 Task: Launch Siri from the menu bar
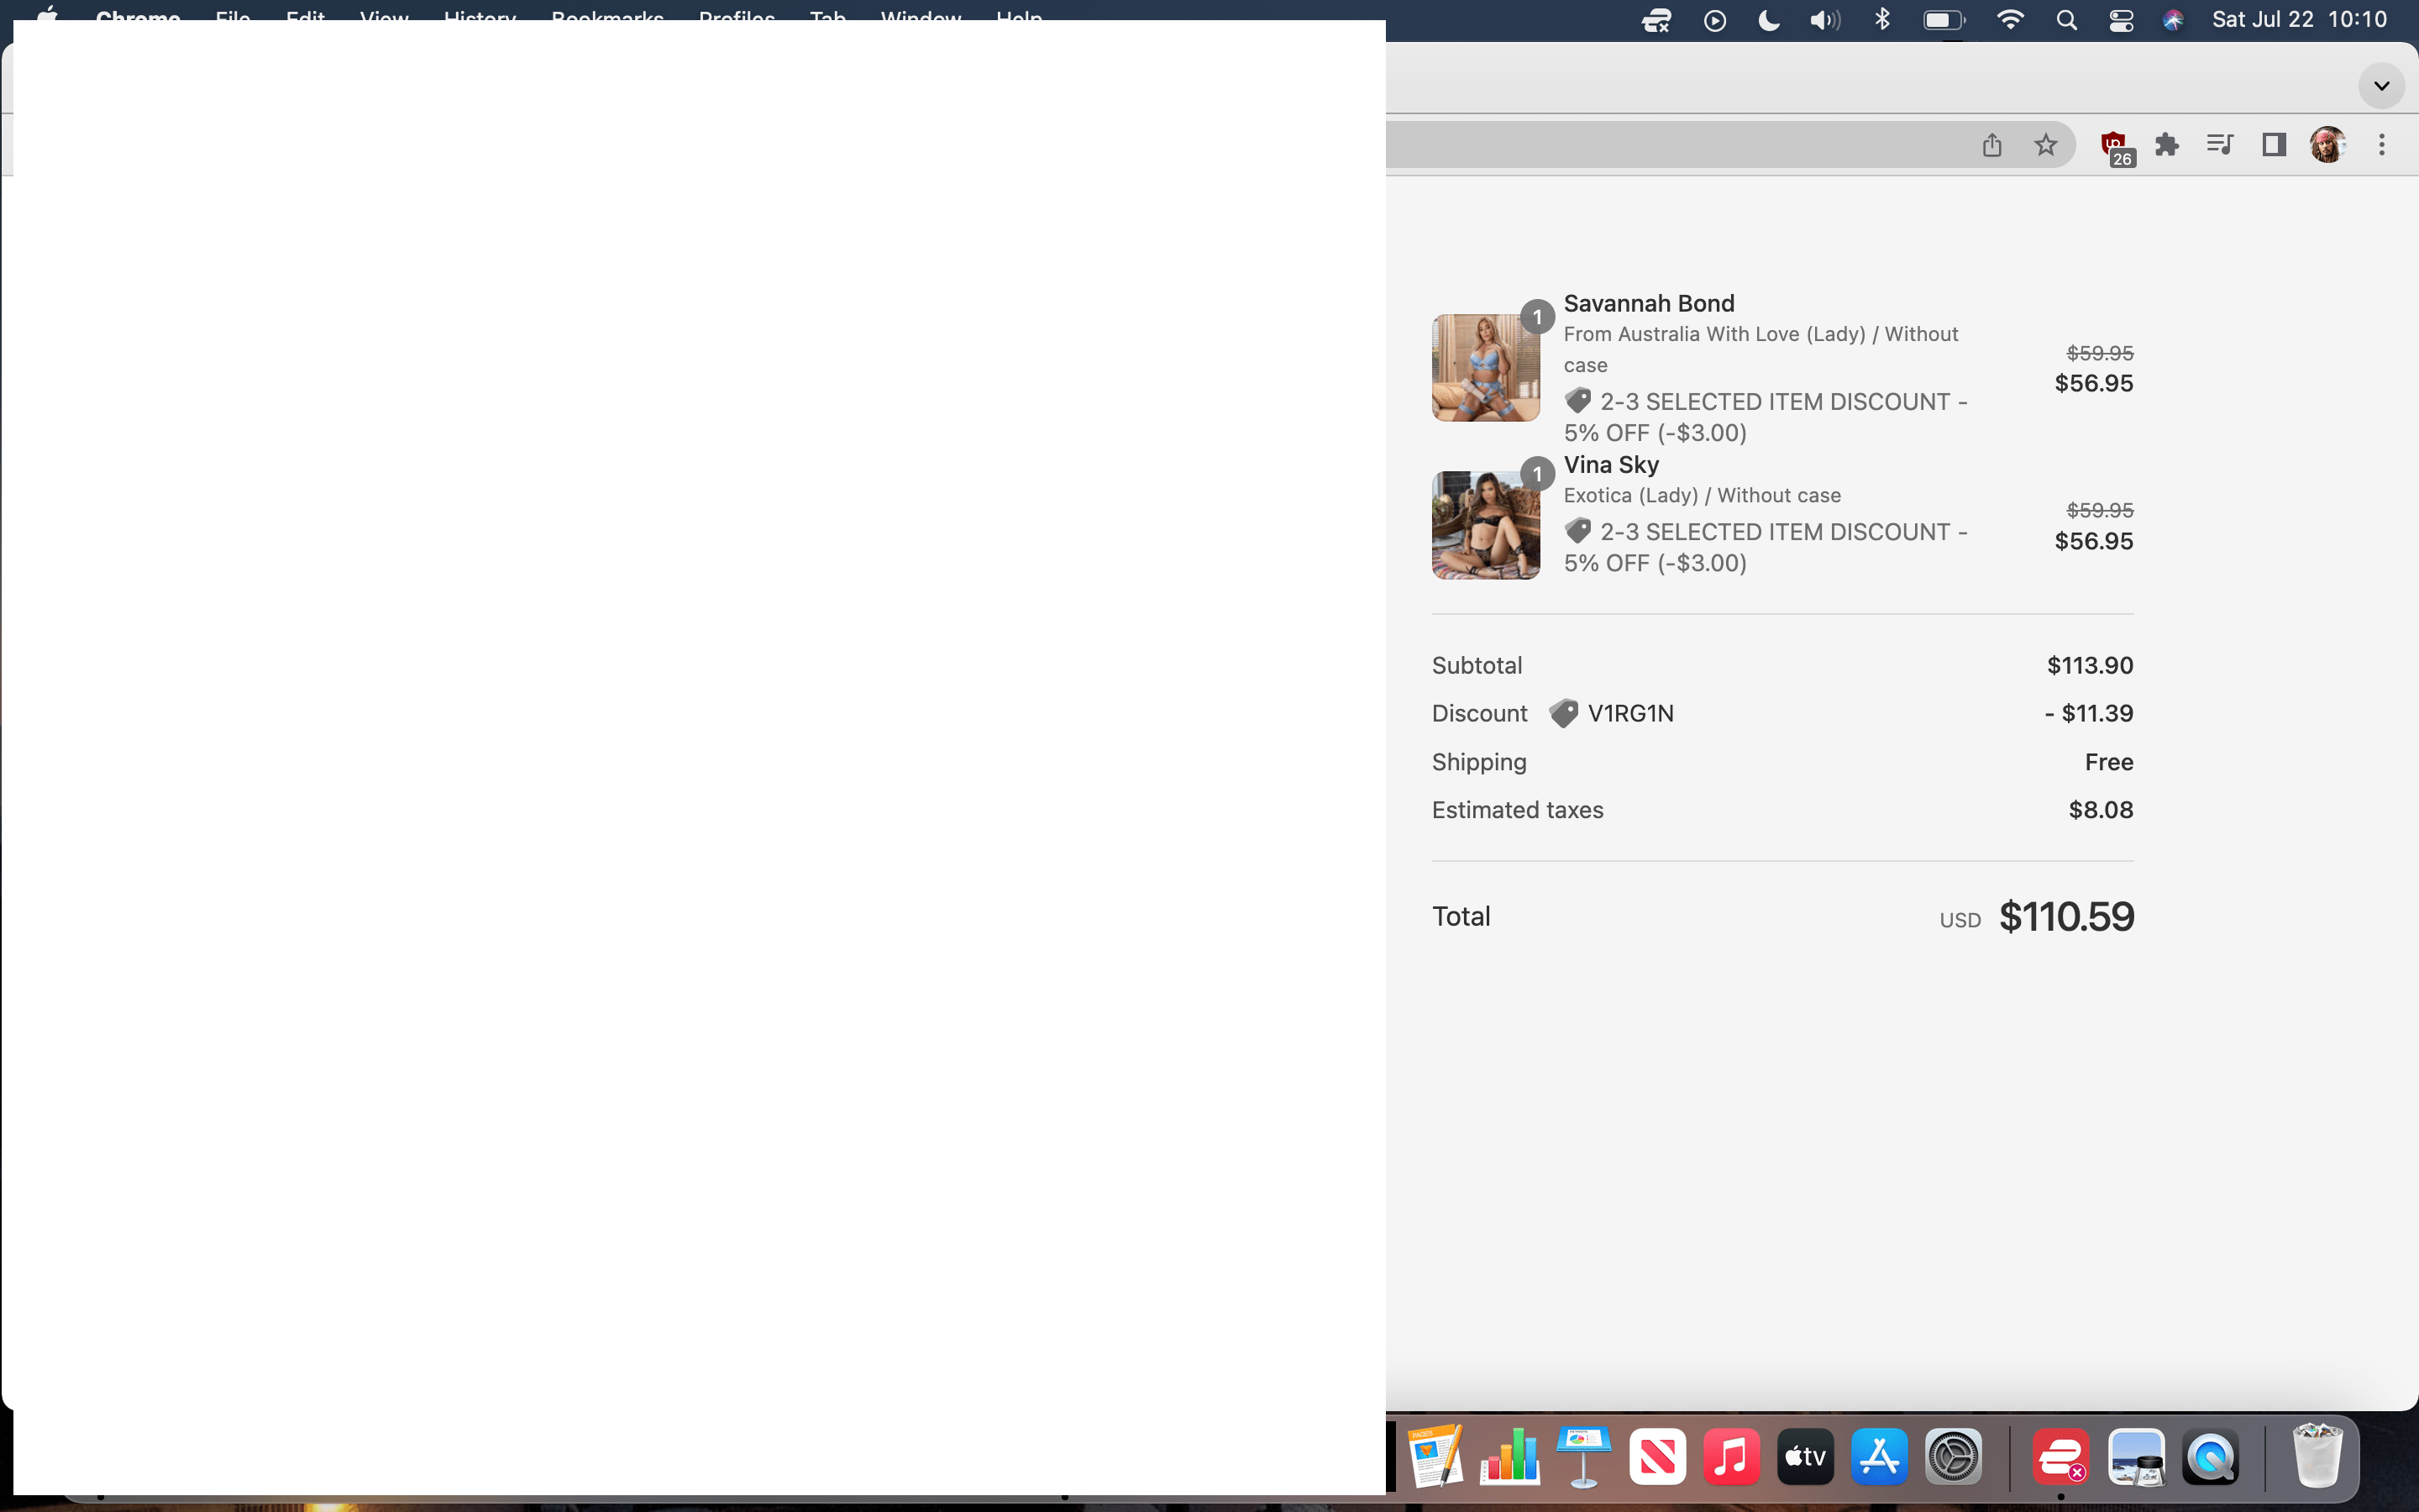point(2172,20)
